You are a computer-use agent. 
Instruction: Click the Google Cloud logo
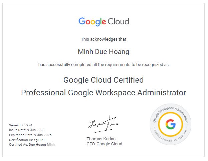click(x=104, y=22)
